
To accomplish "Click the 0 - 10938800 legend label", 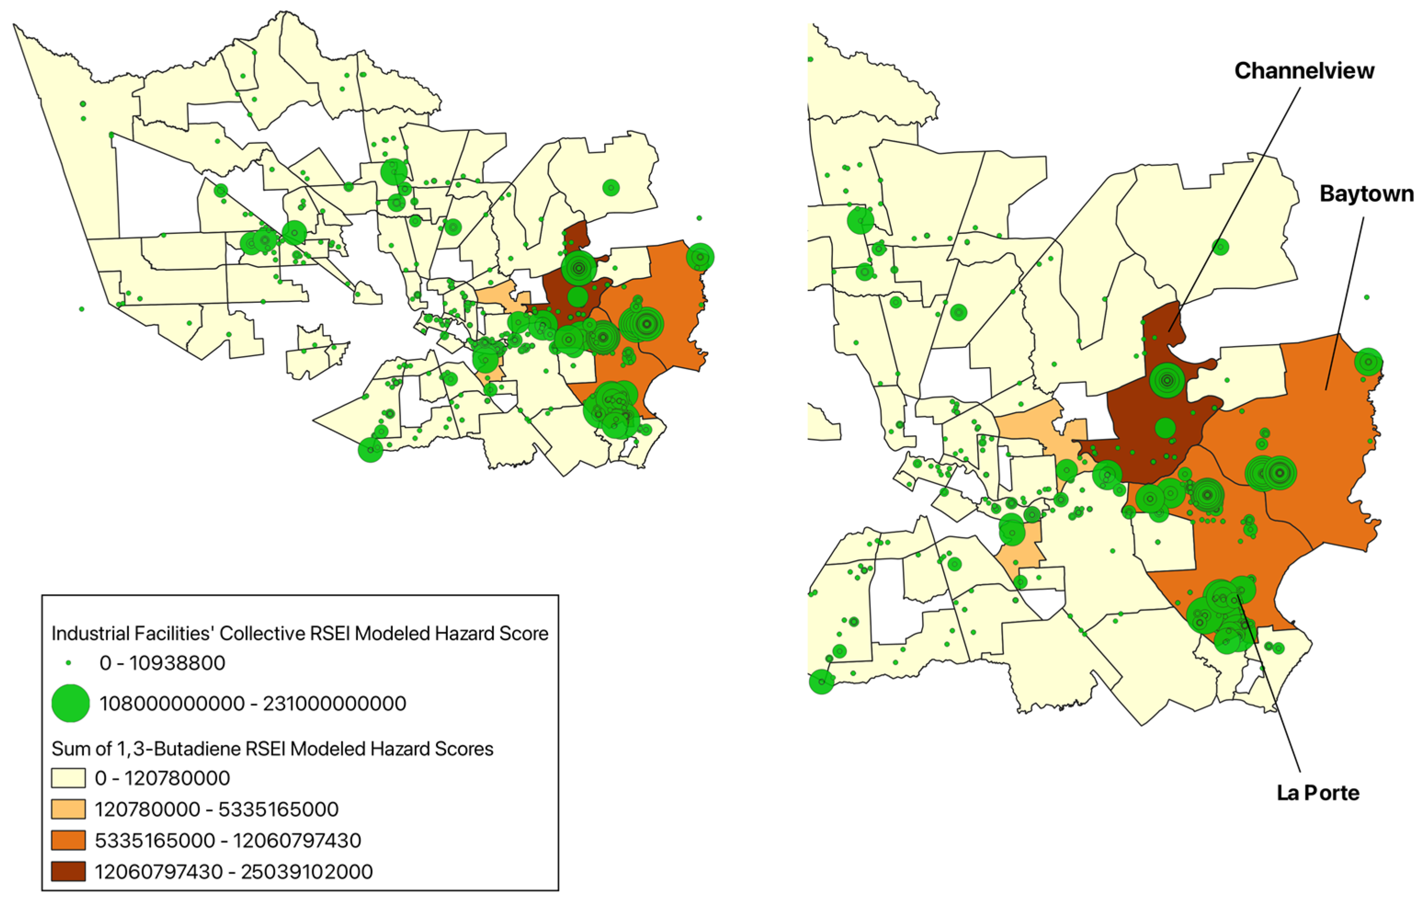I will click(162, 663).
